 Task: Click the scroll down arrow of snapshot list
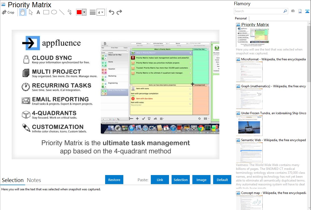(x=309, y=208)
